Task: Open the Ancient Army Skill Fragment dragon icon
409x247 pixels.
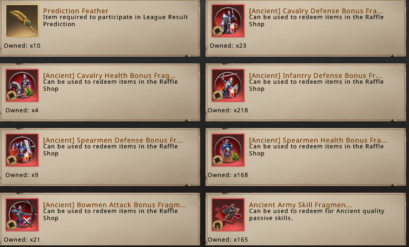Action: point(228,215)
